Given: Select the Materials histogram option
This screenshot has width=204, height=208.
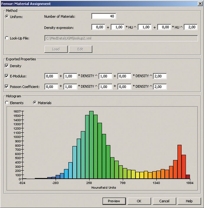Looking at the screenshot, I should 35,103.
